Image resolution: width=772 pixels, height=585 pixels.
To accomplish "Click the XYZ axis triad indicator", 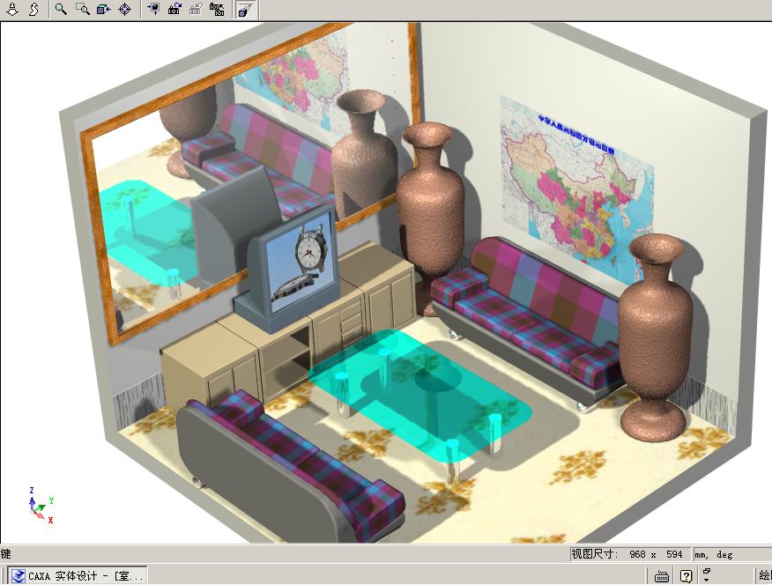I will point(41,506).
